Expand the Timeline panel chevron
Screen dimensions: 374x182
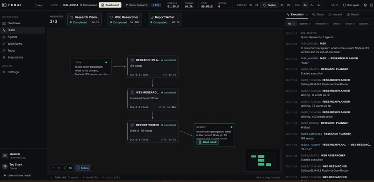(51, 177)
